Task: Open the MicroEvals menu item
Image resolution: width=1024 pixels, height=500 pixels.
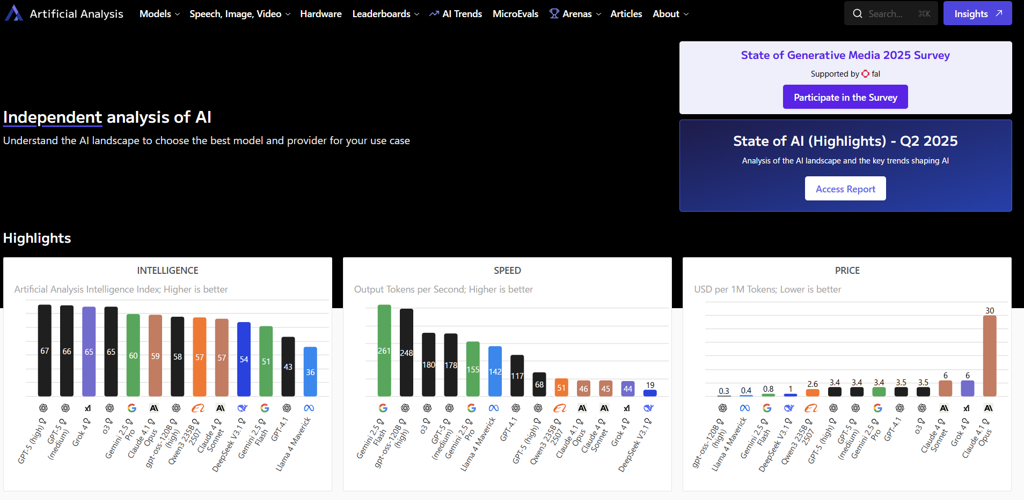Action: click(x=515, y=14)
